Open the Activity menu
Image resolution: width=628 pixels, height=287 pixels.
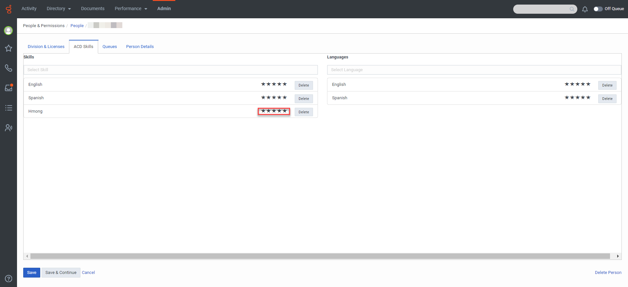(29, 8)
